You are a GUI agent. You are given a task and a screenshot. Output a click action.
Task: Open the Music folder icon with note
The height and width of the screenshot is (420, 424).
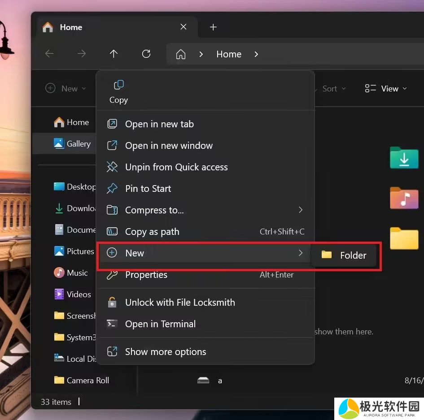404,198
